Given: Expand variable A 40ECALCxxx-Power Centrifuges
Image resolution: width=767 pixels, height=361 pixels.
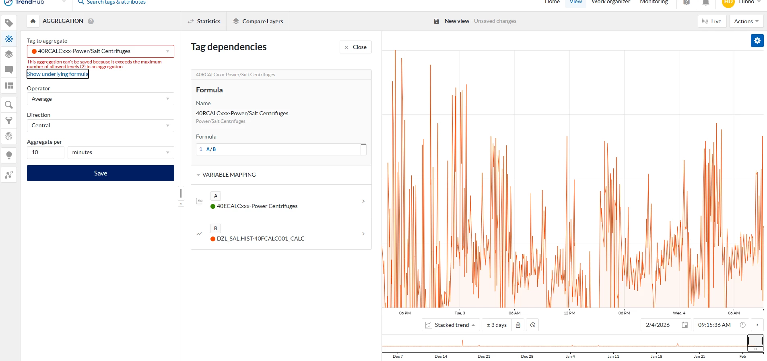Looking at the screenshot, I should (x=281, y=201).
